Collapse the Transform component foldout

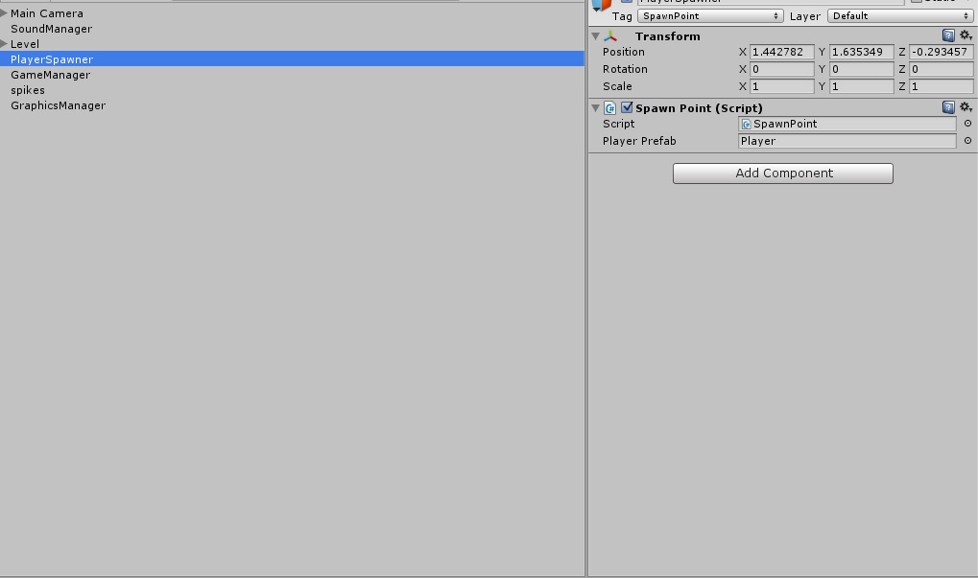596,36
